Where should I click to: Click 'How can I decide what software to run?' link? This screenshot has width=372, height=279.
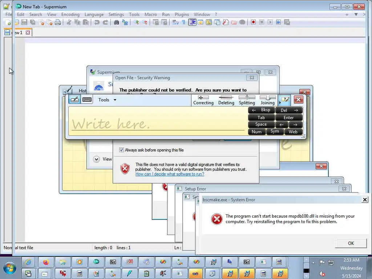coord(170,174)
